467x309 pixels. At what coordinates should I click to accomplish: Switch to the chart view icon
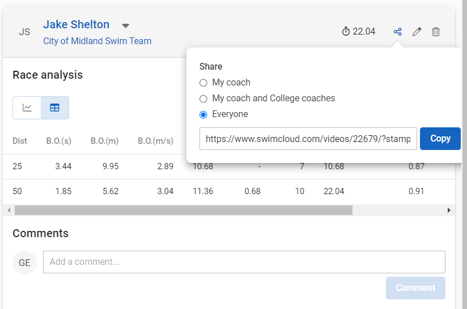27,108
